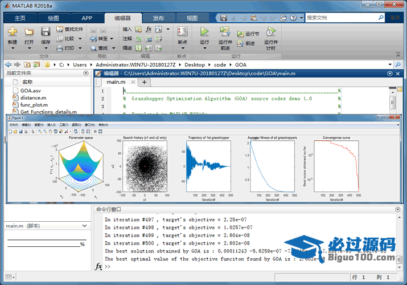
Task: Click the Convergence curve plot in Figure 1
Action: [336, 166]
